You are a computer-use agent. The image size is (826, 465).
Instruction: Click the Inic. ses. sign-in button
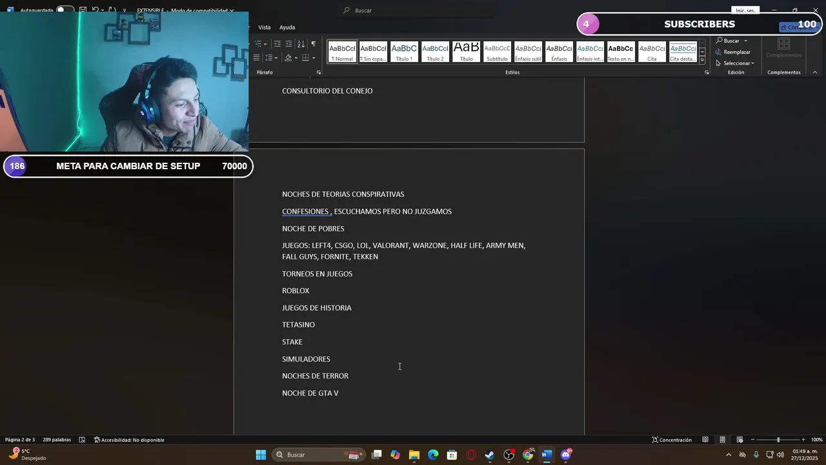(x=745, y=10)
